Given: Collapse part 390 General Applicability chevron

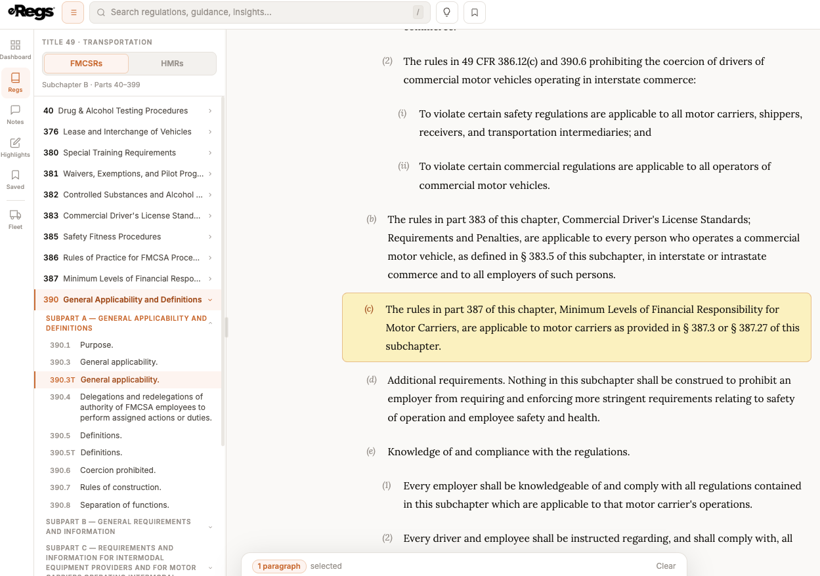Looking at the screenshot, I should click(x=210, y=300).
